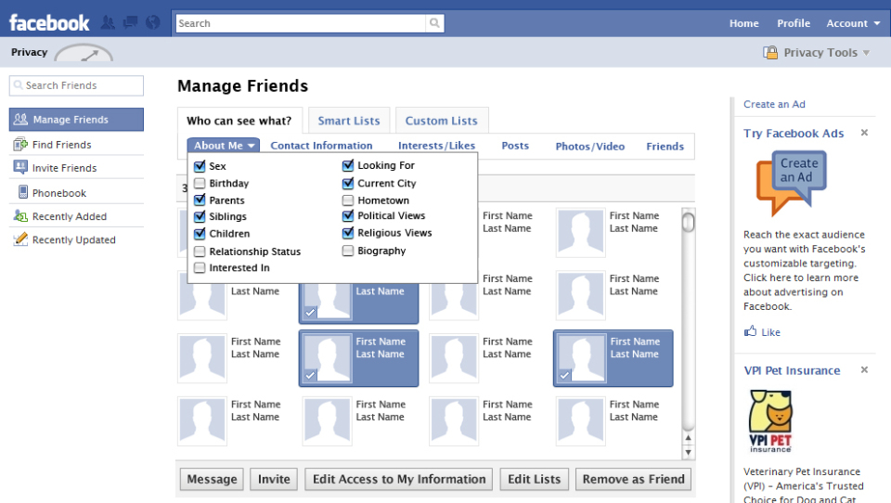Click the Remove as Friend button
This screenshot has width=891, height=503.
634,479
